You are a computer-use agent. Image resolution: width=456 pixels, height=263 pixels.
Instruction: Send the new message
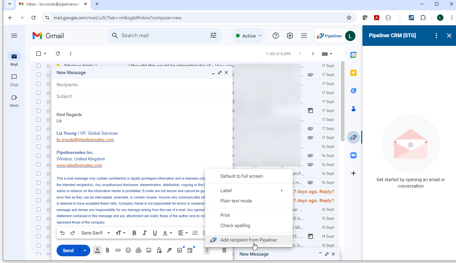point(68,250)
